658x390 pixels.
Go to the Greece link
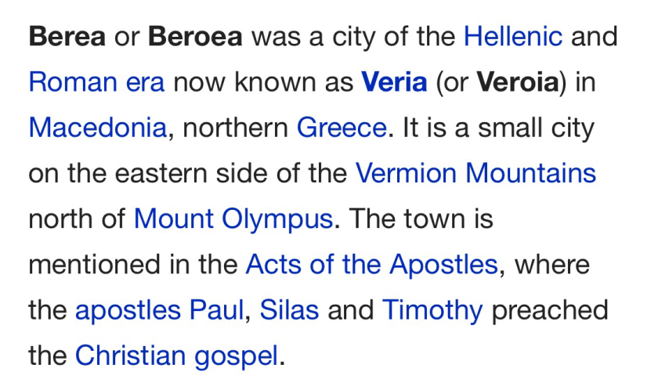pyautogui.click(x=342, y=128)
